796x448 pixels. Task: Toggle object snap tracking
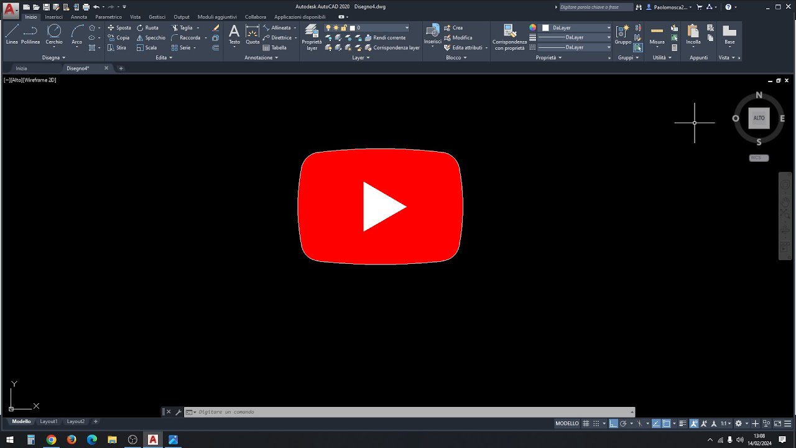pyautogui.click(x=656, y=424)
